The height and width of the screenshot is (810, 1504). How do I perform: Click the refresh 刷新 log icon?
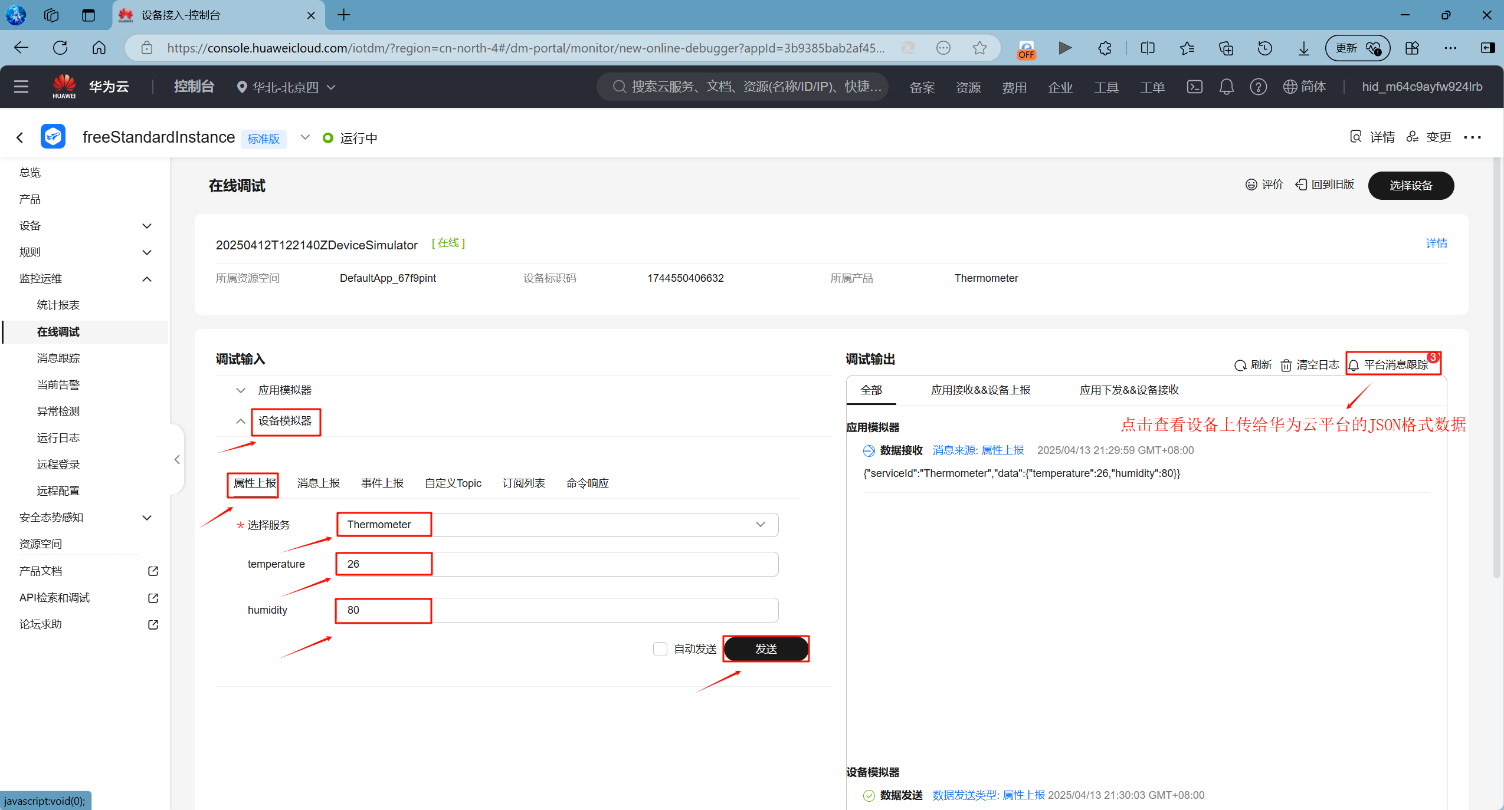[1240, 365]
